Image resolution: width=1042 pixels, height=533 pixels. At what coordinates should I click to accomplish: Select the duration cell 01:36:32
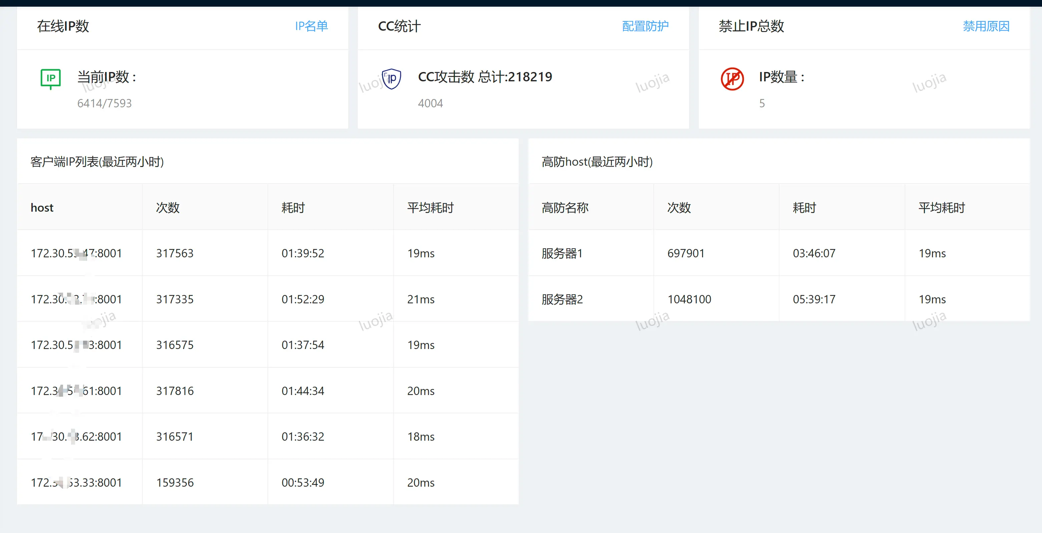303,437
